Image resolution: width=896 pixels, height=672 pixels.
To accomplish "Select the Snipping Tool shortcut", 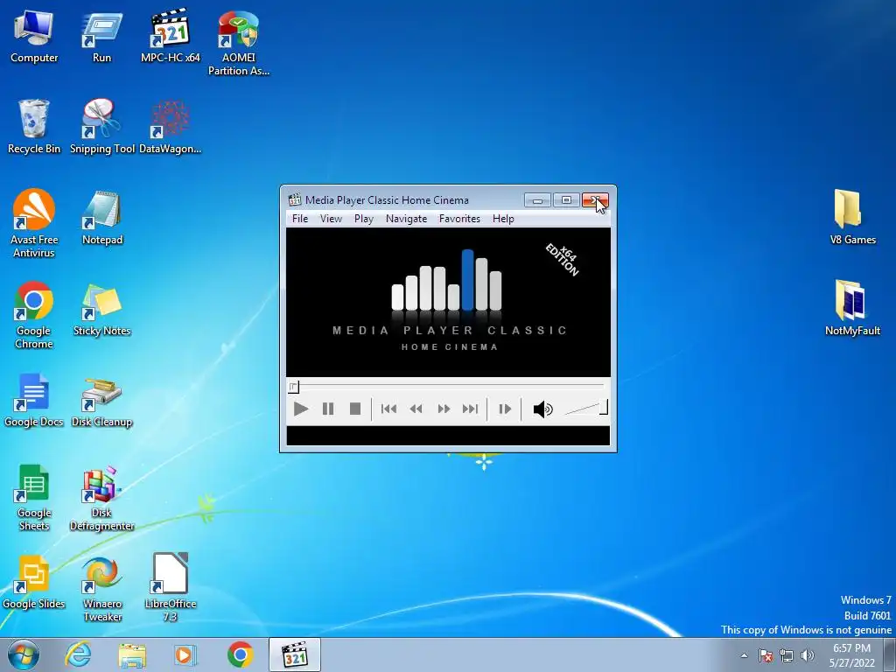I will (101, 127).
